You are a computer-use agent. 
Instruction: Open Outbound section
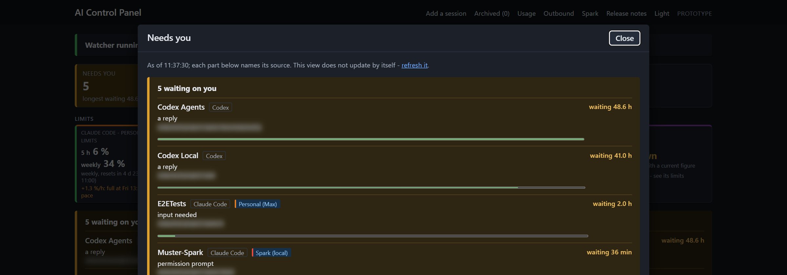pyautogui.click(x=559, y=13)
